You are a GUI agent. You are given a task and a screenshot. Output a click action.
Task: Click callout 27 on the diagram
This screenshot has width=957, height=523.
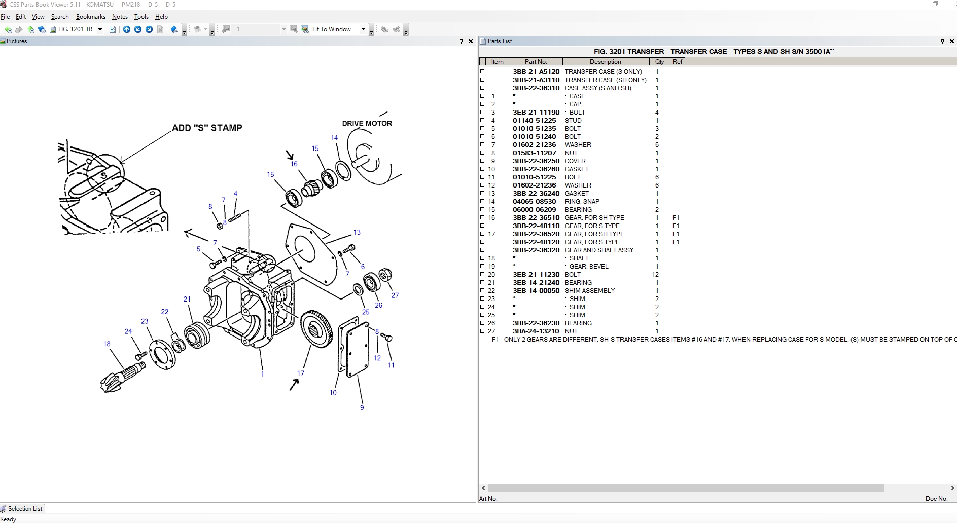pyautogui.click(x=395, y=295)
